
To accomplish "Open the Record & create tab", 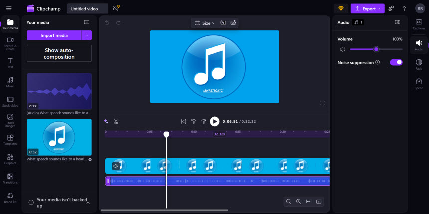I will [10, 44].
